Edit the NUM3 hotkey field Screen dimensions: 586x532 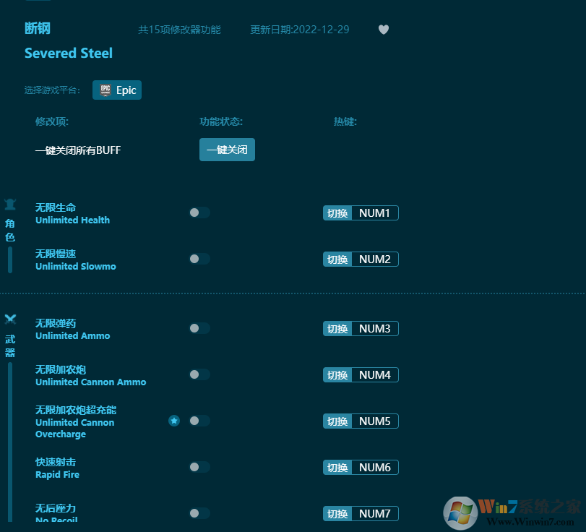click(375, 329)
